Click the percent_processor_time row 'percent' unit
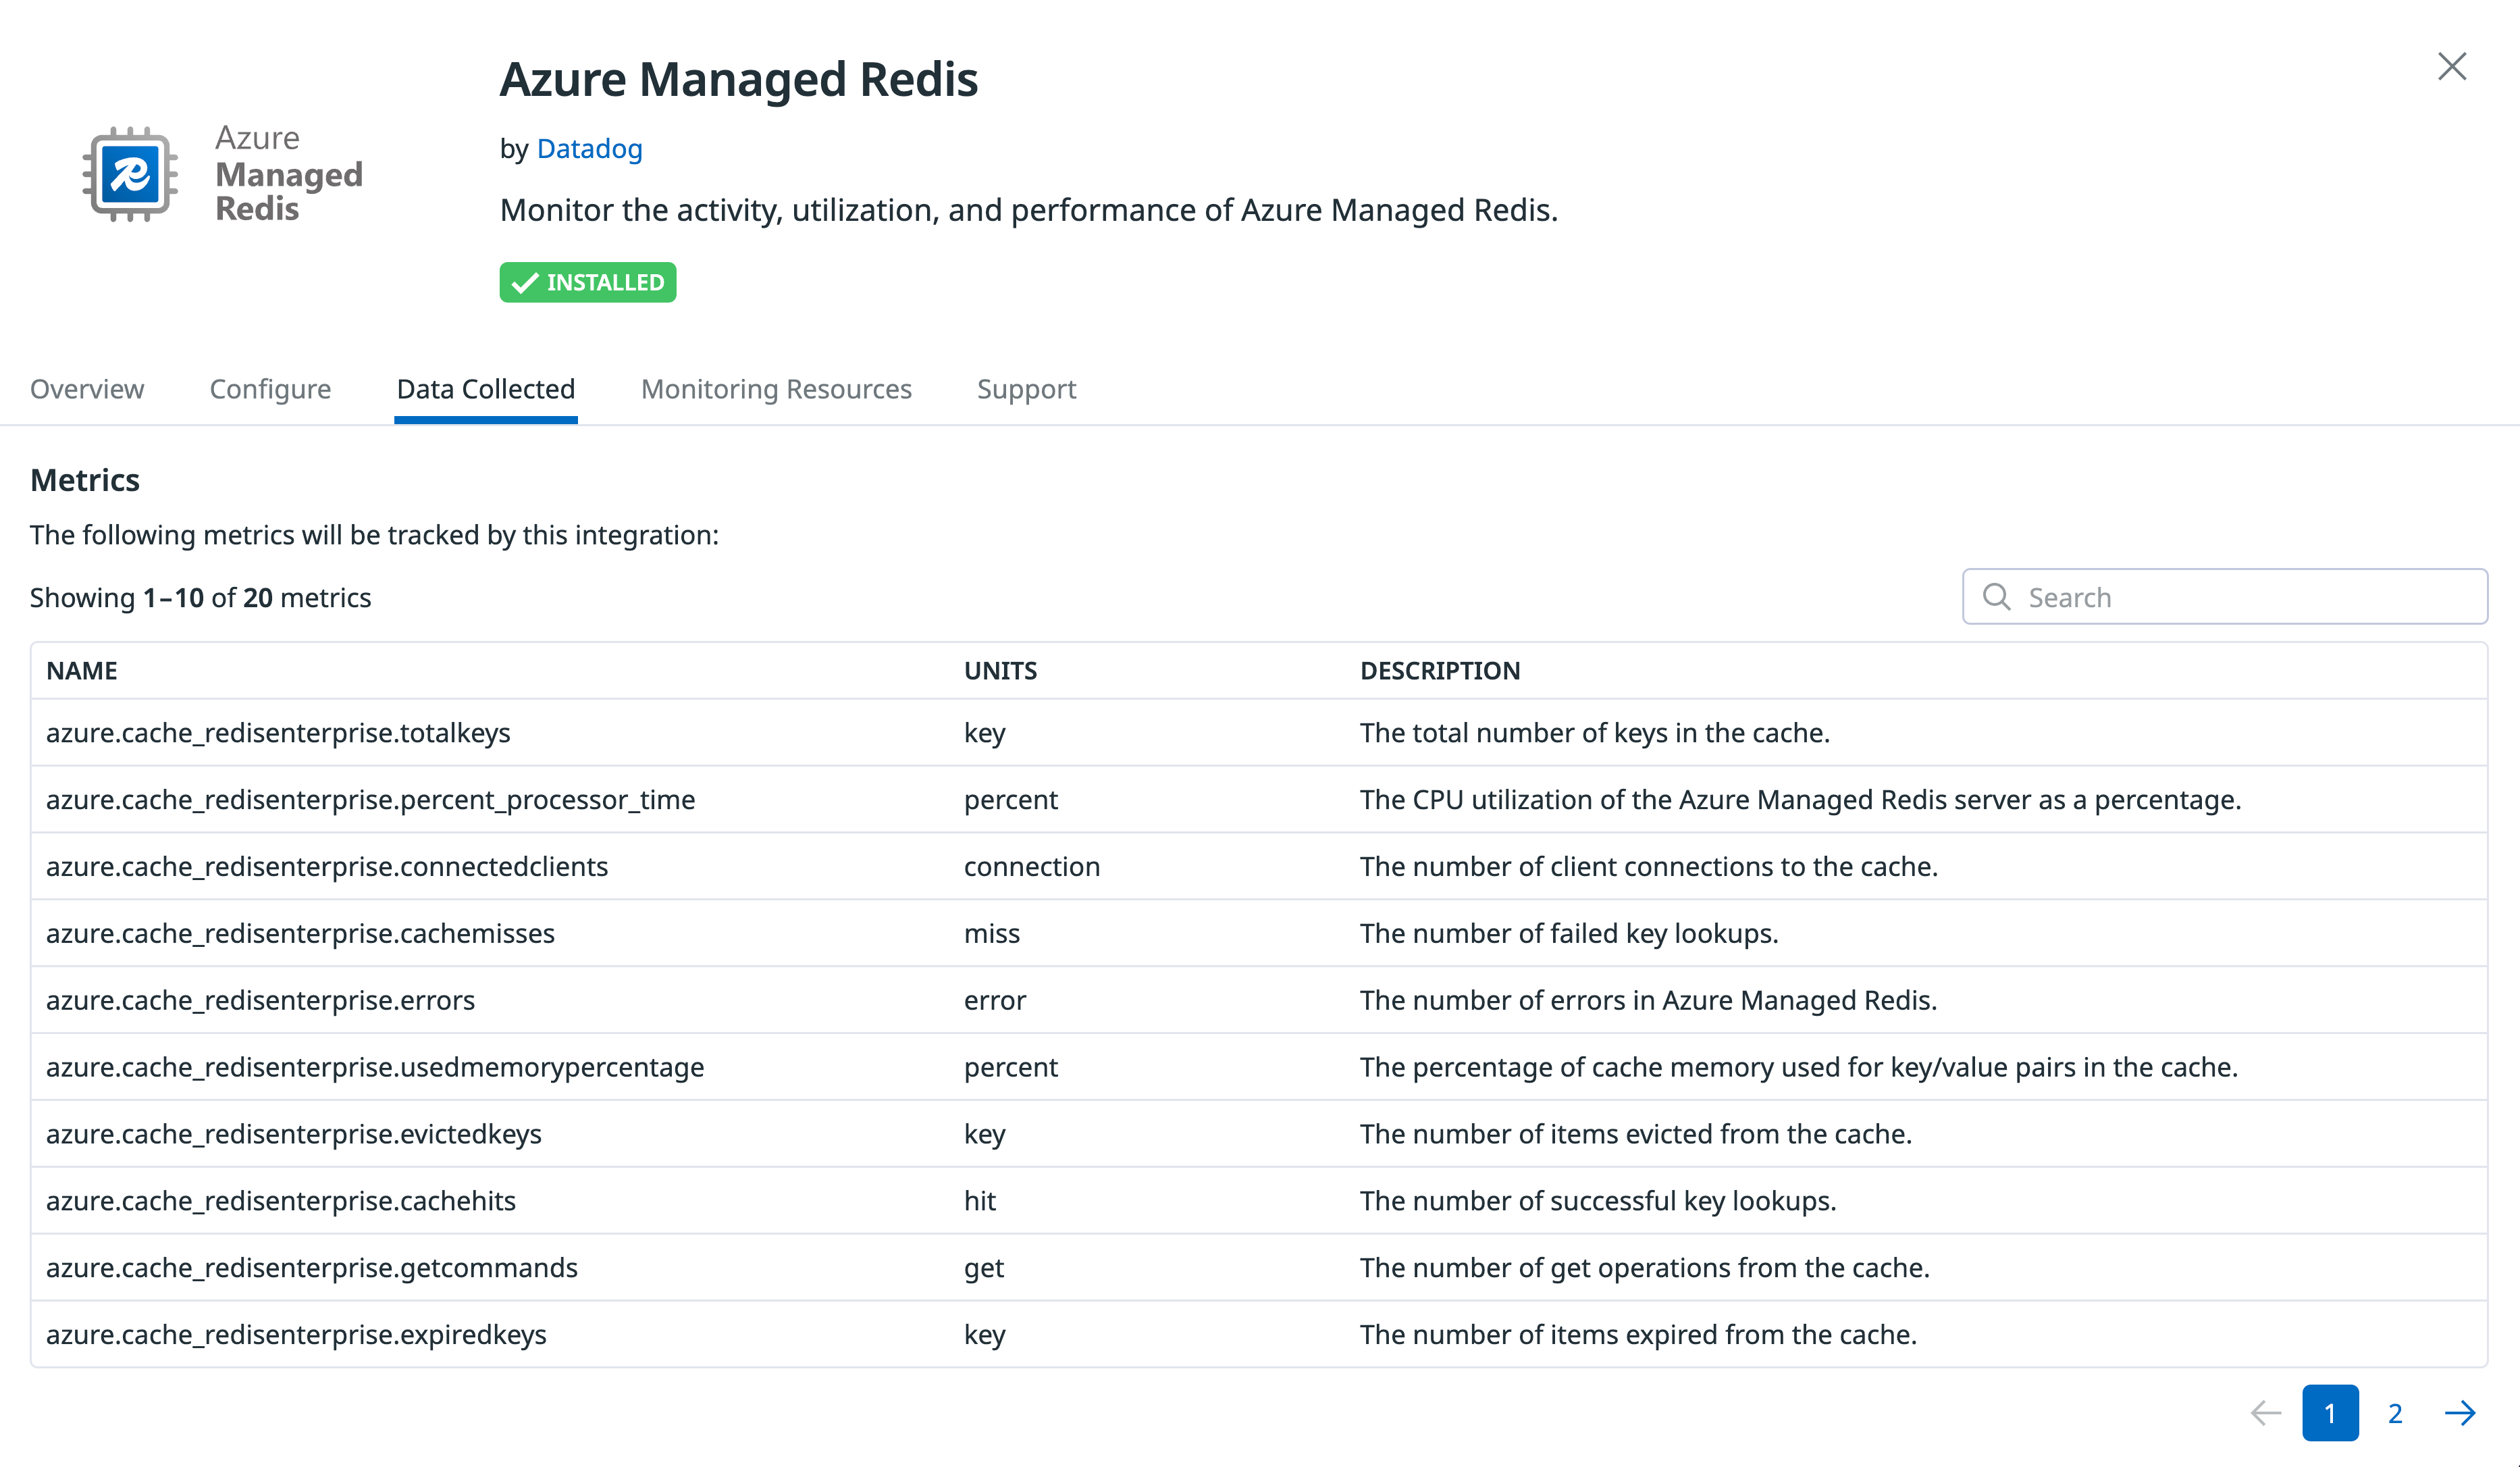This screenshot has width=2520, height=1467. click(1011, 800)
